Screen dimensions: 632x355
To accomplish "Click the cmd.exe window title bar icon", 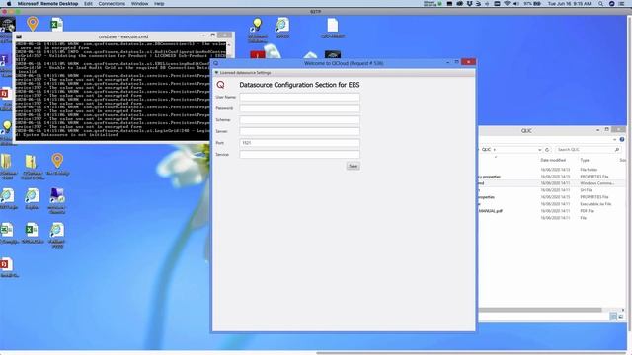I will [19, 36].
